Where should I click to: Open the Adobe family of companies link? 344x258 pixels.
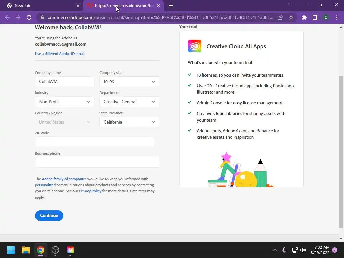pos(64,179)
